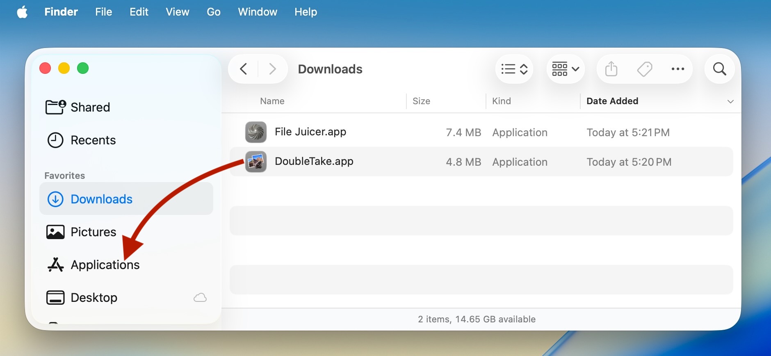
Task: Click the Tags toolbar icon
Action: [x=645, y=69]
